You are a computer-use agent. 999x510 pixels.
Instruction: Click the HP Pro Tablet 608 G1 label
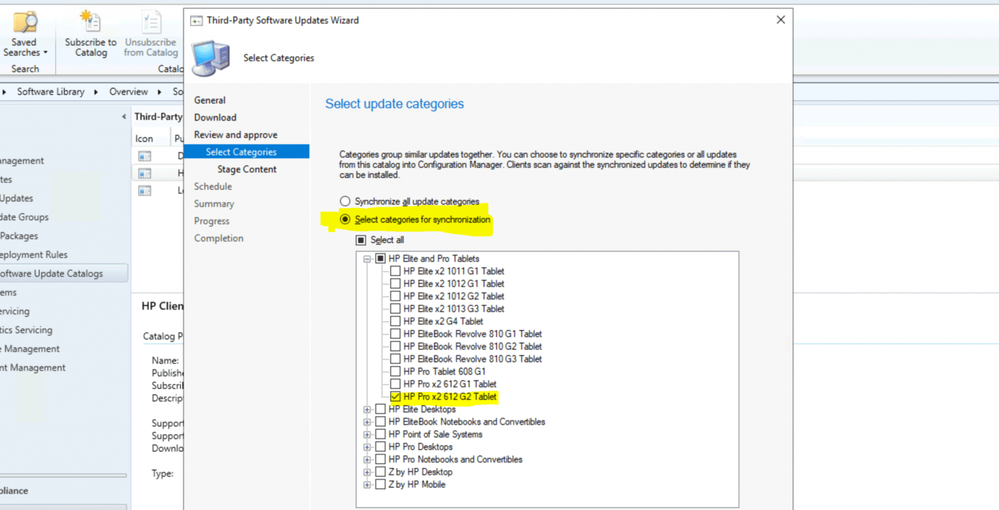coord(445,371)
